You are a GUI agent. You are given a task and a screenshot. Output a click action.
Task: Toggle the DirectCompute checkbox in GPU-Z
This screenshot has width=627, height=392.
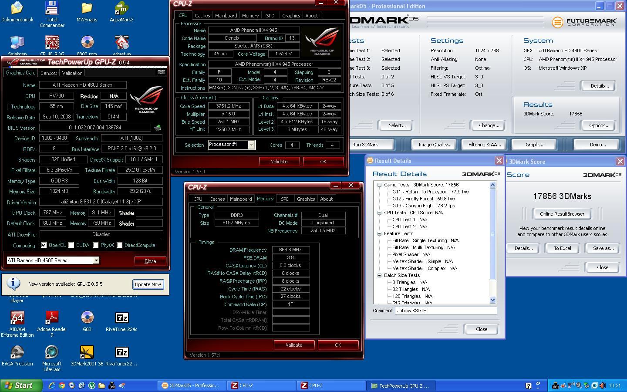[x=120, y=245]
